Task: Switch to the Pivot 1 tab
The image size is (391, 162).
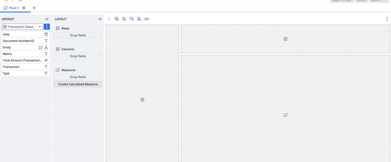Action: [11, 8]
